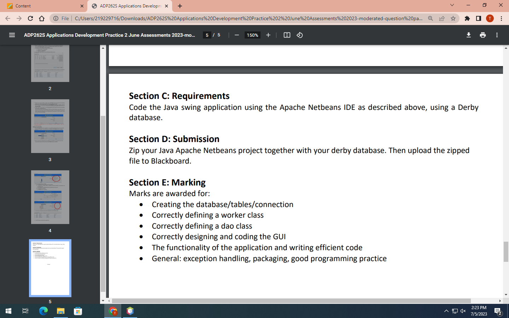Image resolution: width=509 pixels, height=318 pixels.
Task: Open the PDF sidebar hamburger menu
Action: tap(12, 35)
